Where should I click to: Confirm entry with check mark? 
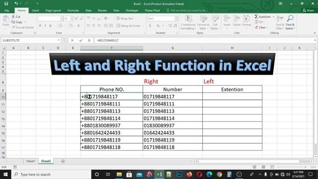pyautogui.click(x=80, y=40)
